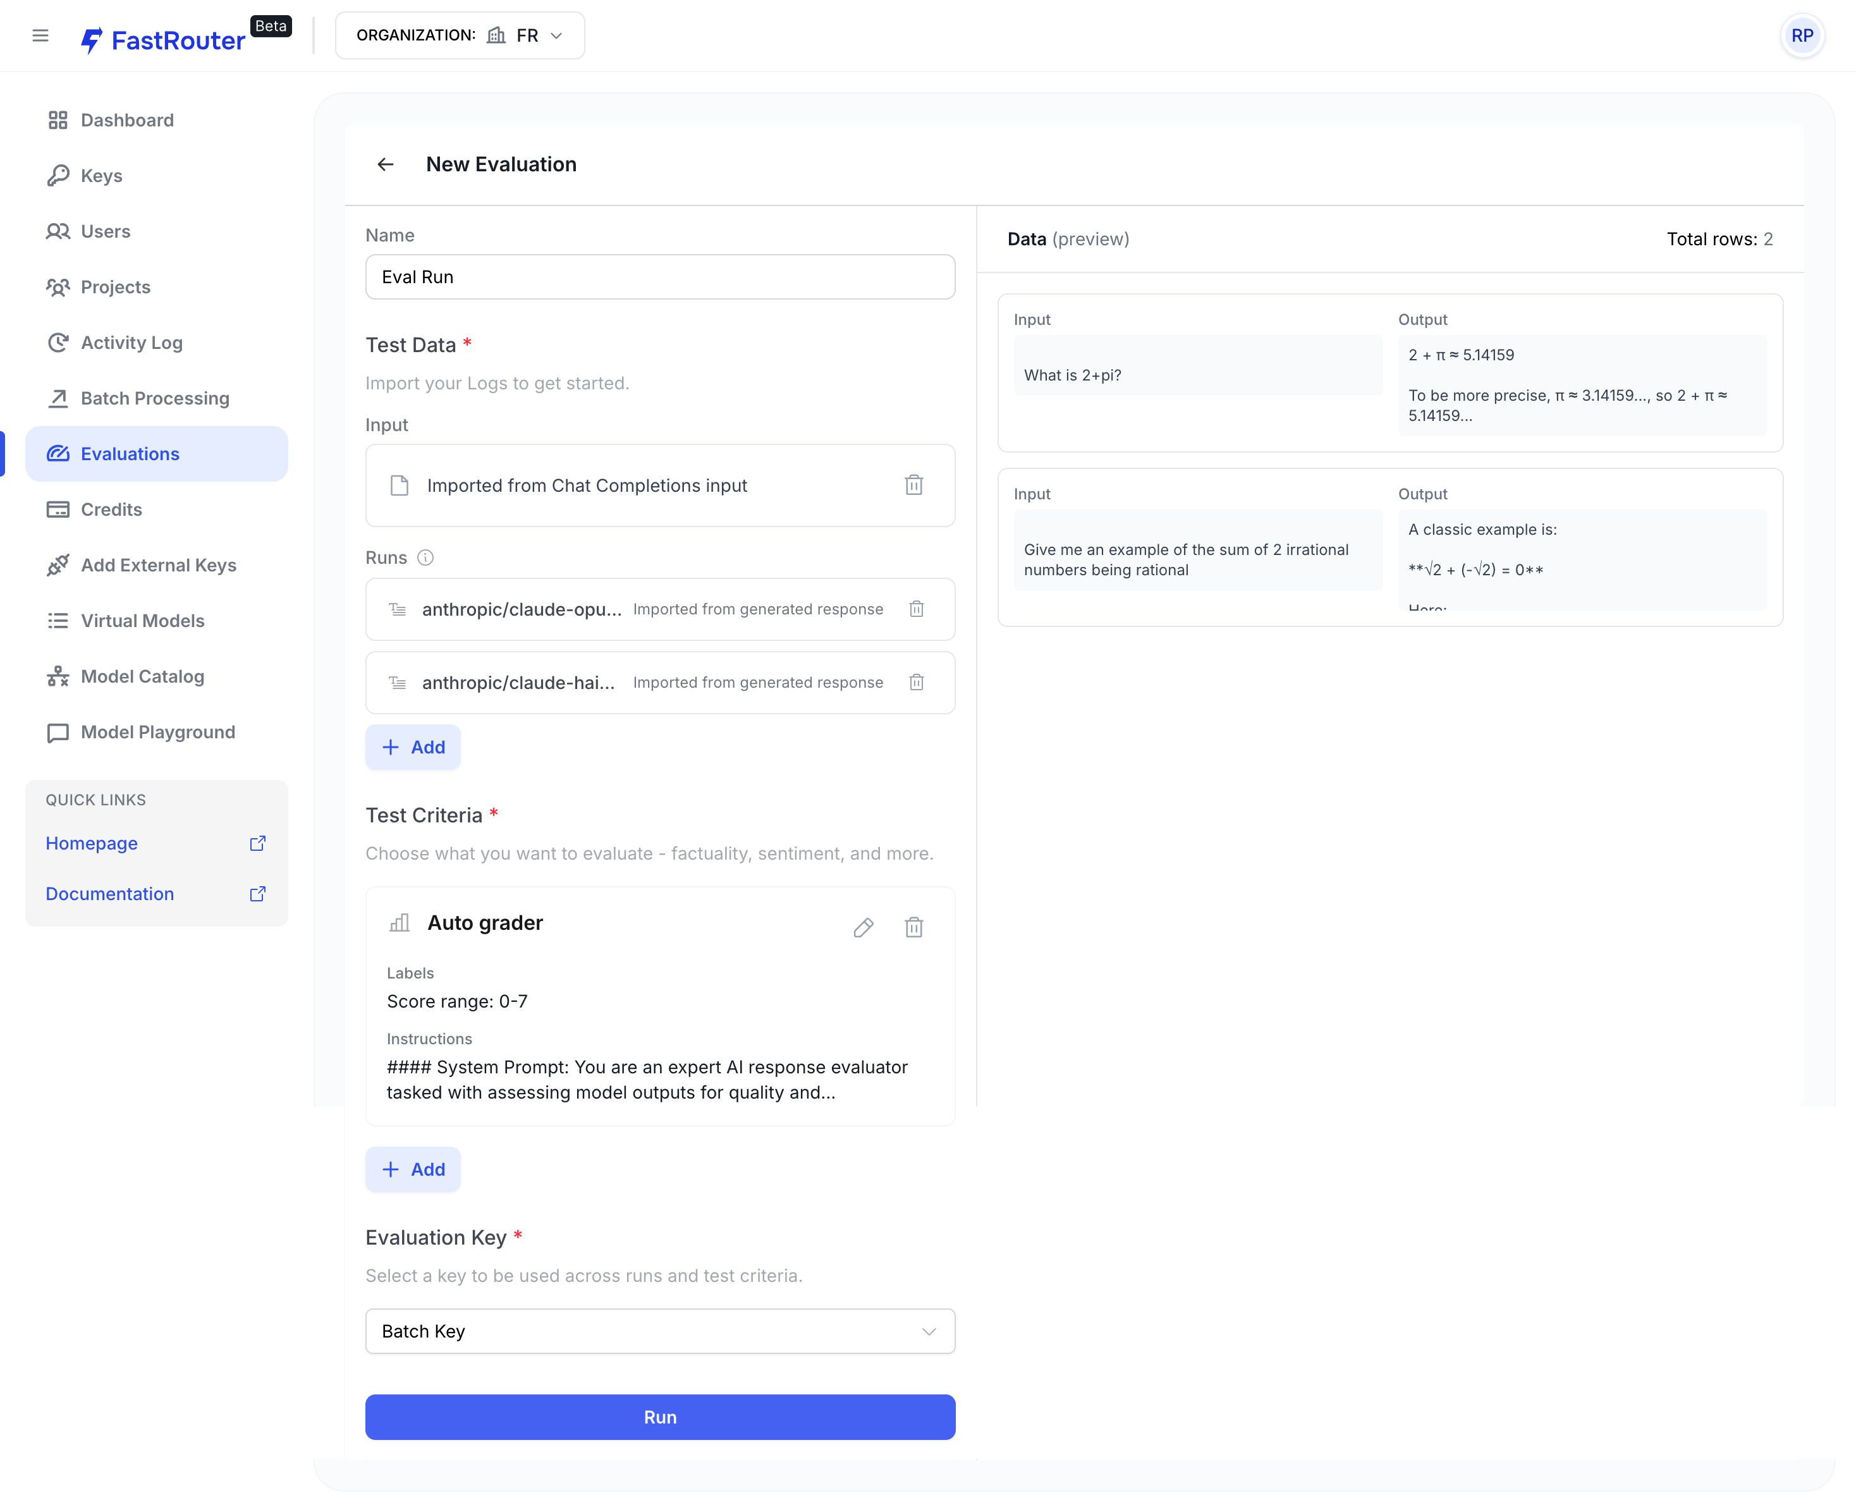Image resolution: width=1856 pixels, height=1512 pixels.
Task: Remove the claude-haiku run
Action: tap(915, 682)
